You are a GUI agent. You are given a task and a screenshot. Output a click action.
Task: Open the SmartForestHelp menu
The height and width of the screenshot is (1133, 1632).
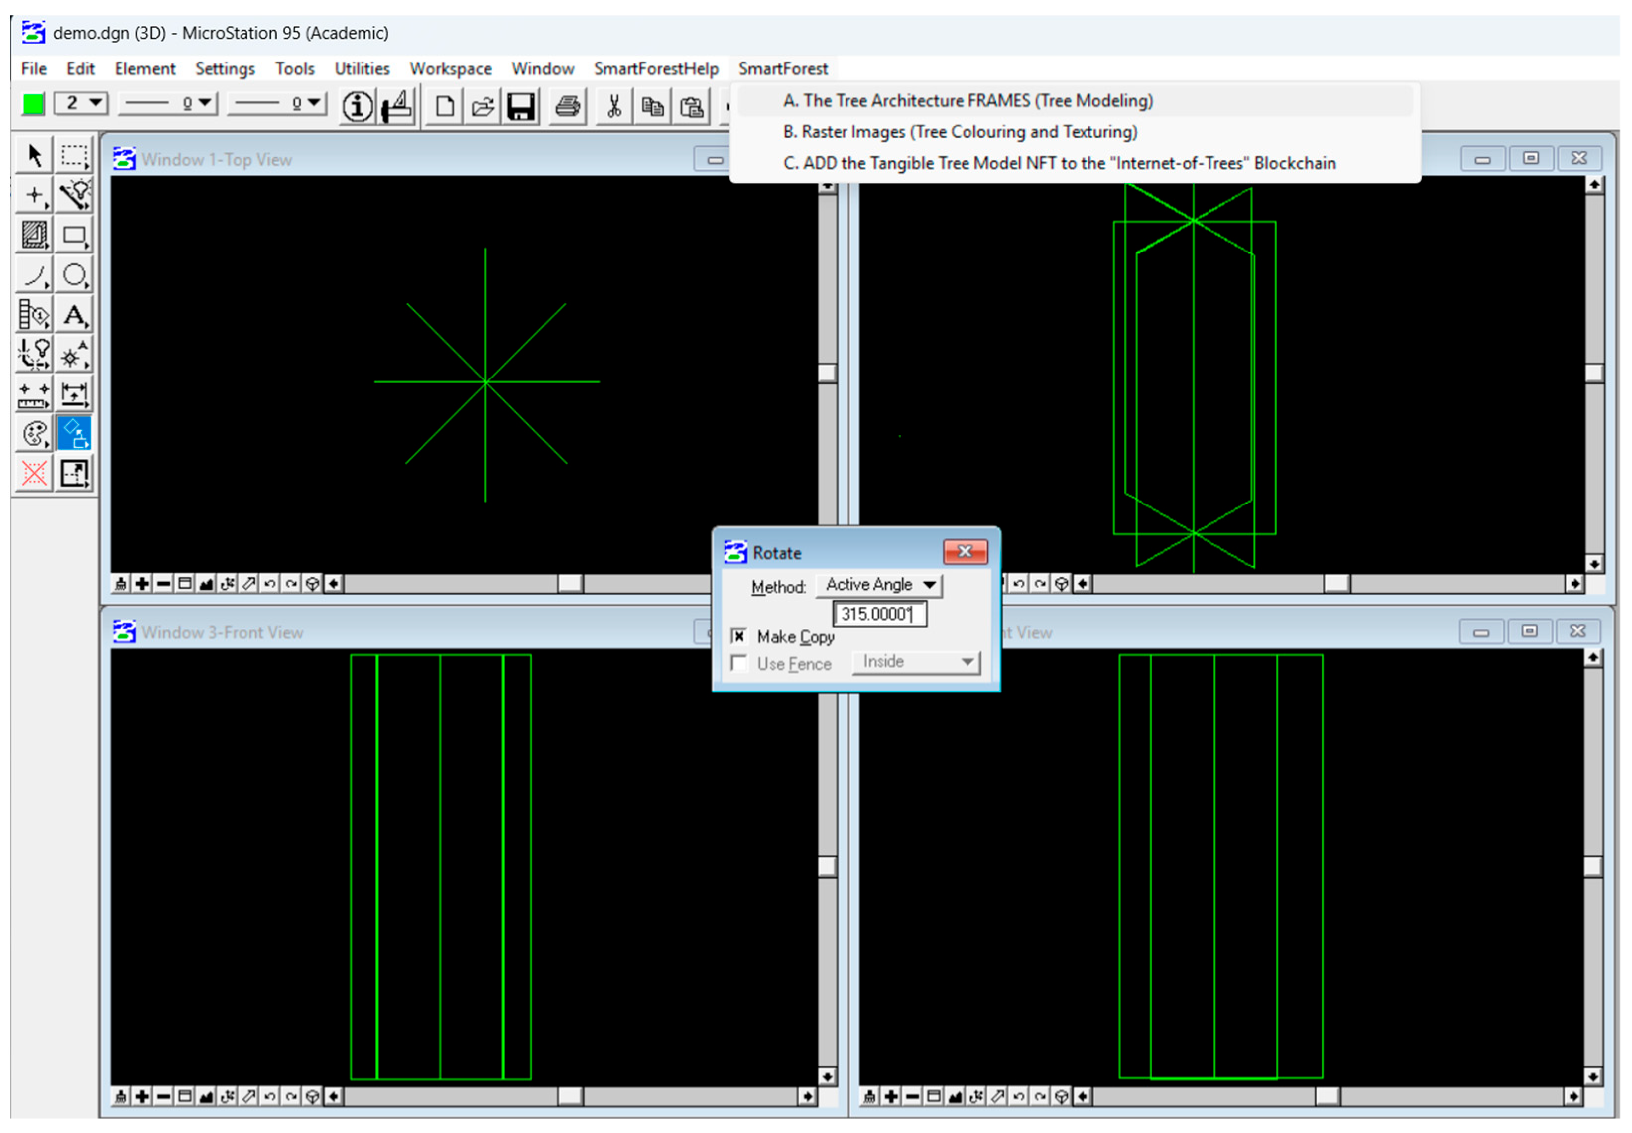pyautogui.click(x=656, y=69)
